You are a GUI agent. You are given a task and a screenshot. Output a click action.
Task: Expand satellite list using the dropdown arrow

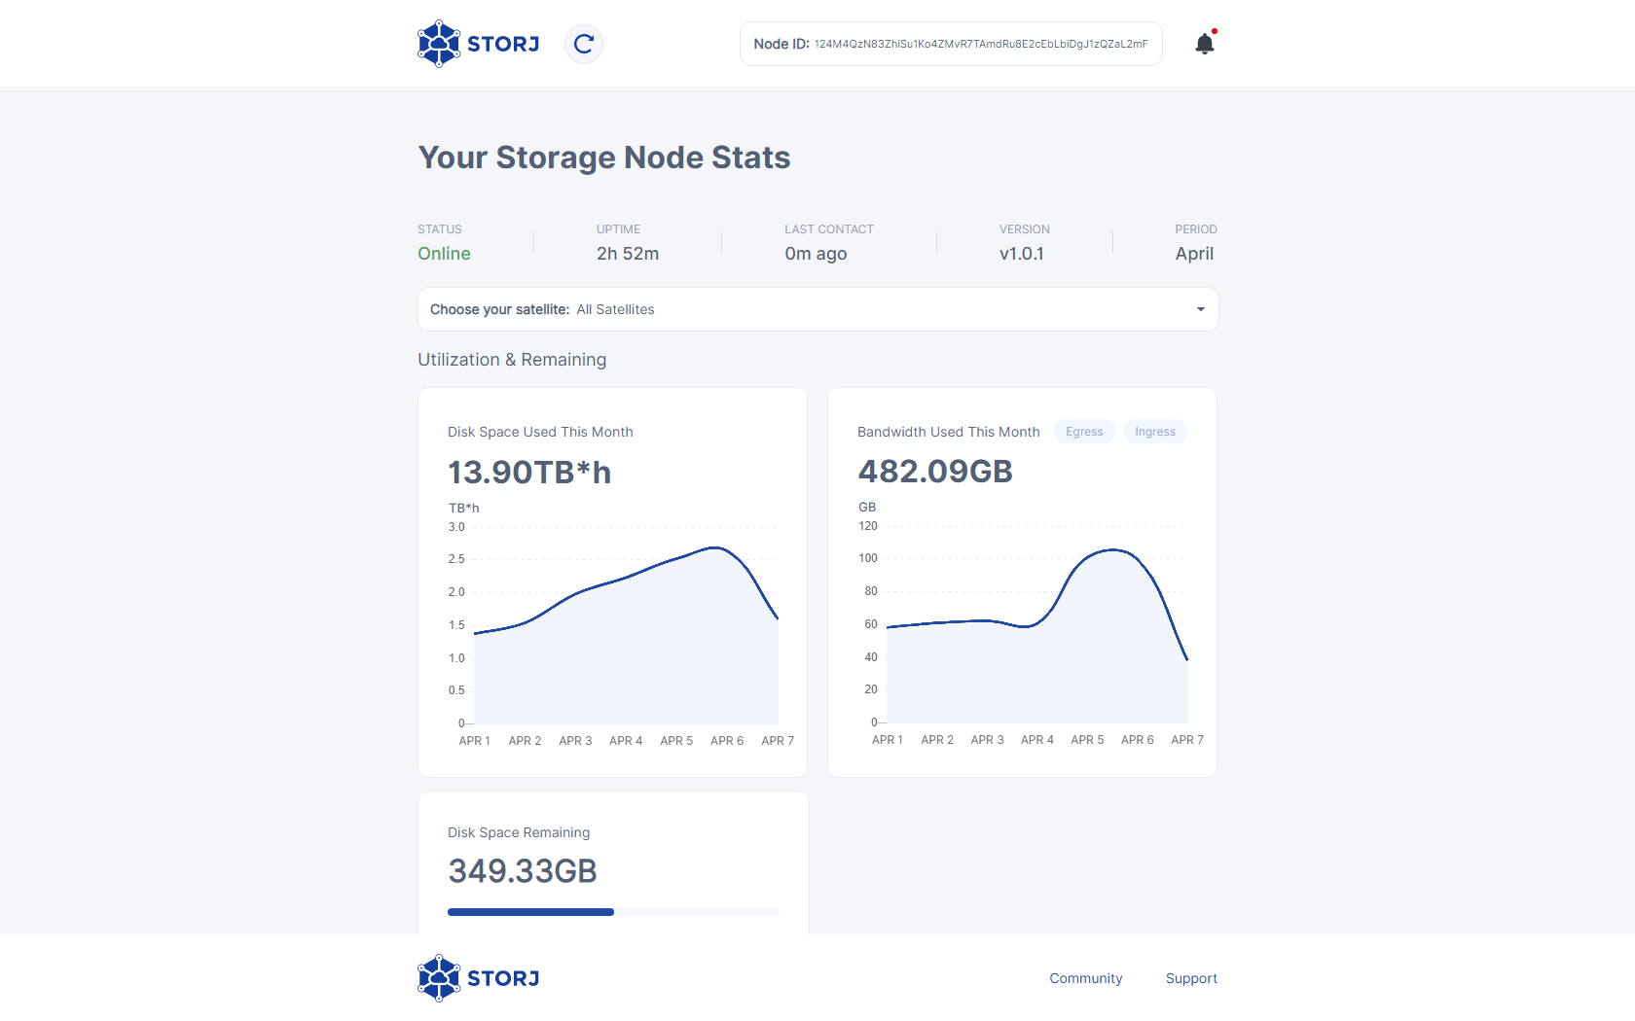pyautogui.click(x=1201, y=309)
